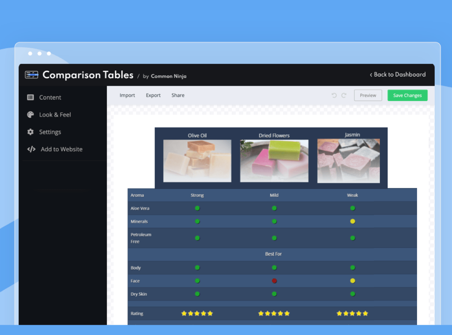Select the Olive Oil soap image
Viewport: 452px width, 335px height.
pyautogui.click(x=197, y=161)
